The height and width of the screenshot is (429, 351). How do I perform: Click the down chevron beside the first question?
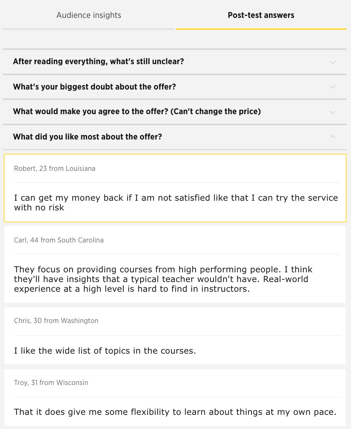(x=332, y=62)
